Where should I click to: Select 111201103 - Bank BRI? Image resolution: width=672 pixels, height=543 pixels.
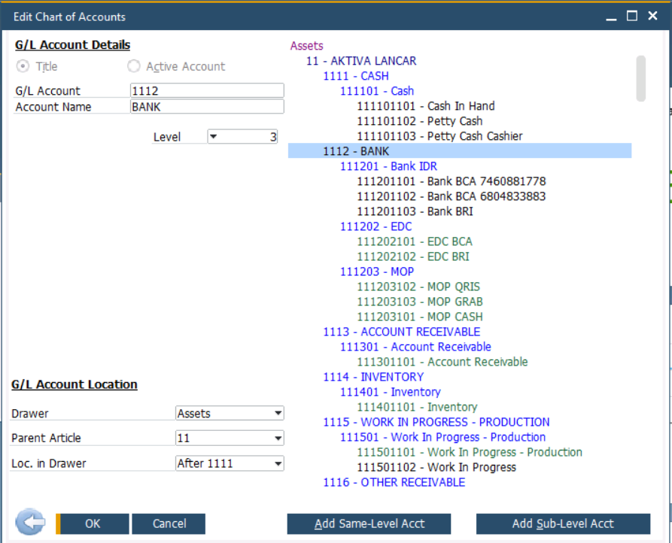point(415,211)
